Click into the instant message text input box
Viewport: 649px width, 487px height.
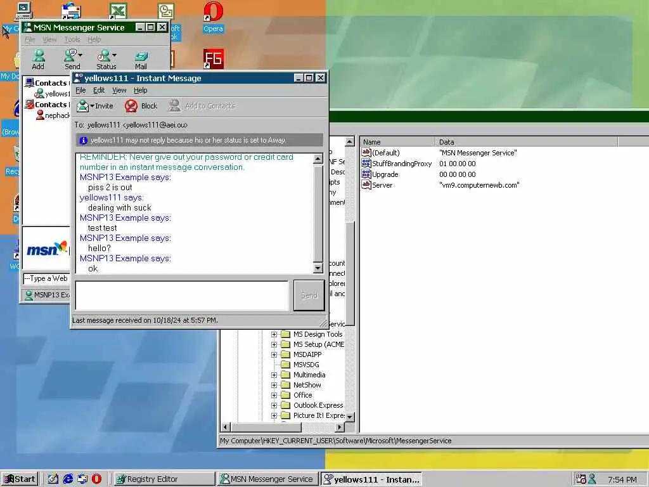point(182,295)
